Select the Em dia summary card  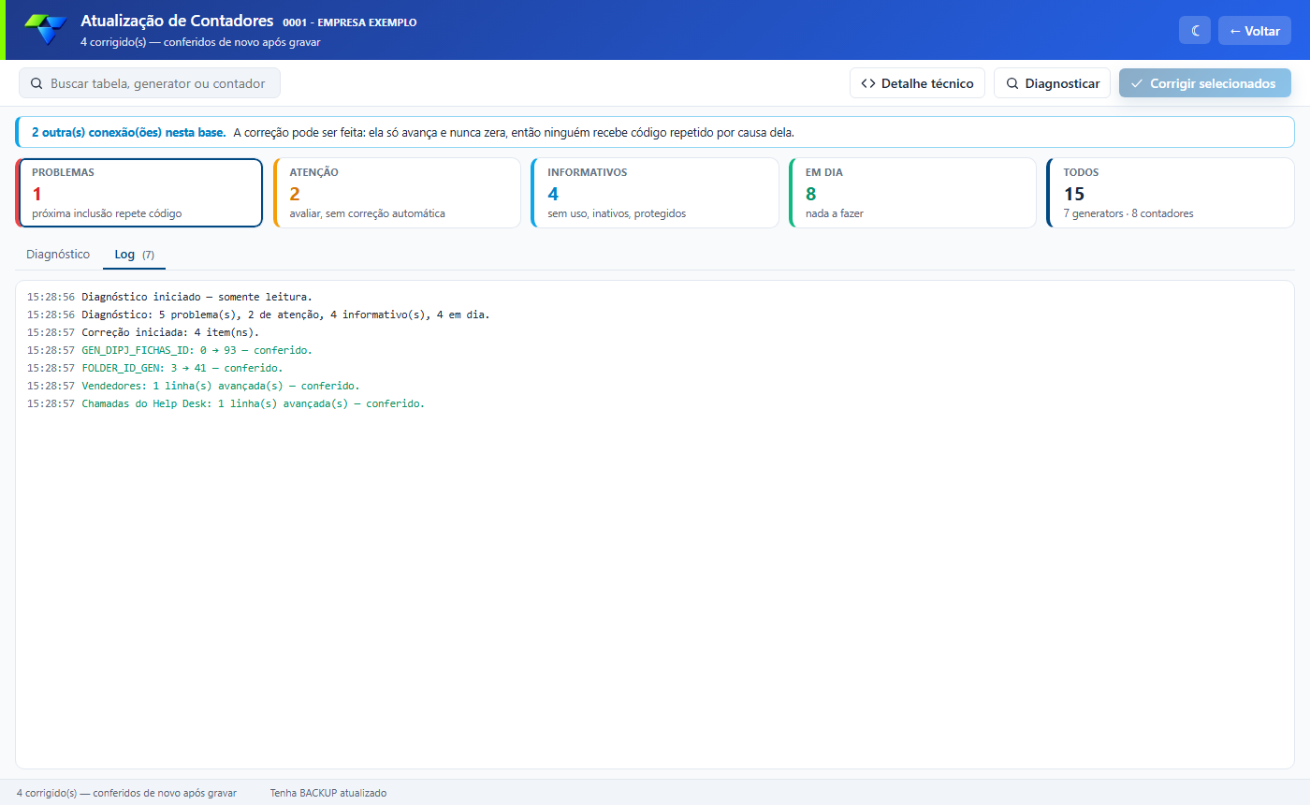[x=912, y=193]
